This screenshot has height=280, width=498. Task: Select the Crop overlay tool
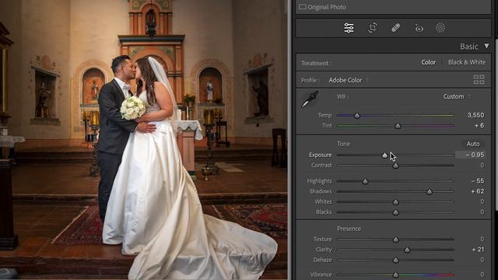coord(372,28)
